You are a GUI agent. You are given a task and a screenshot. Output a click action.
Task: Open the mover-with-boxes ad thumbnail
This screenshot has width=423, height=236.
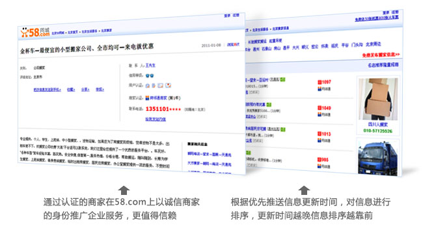pyautogui.click(x=378, y=98)
